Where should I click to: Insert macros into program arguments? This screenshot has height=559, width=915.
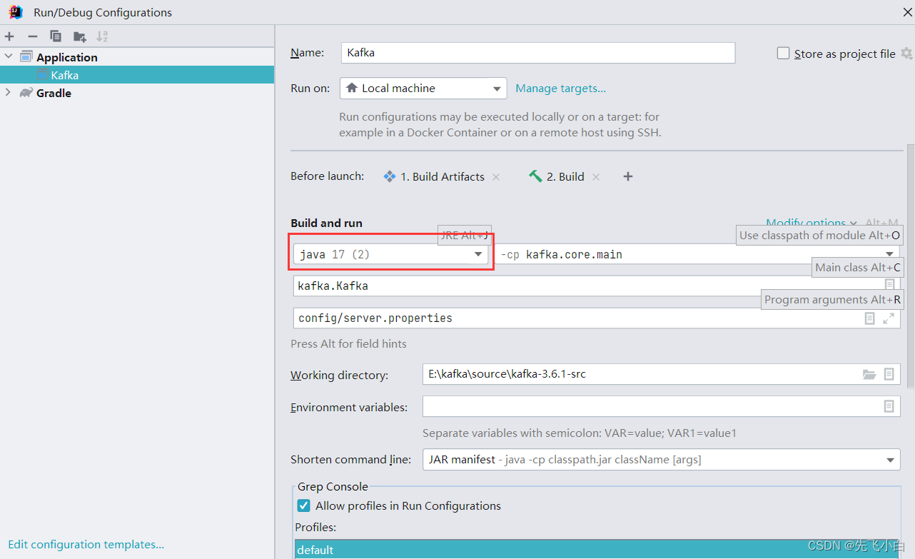coord(869,318)
